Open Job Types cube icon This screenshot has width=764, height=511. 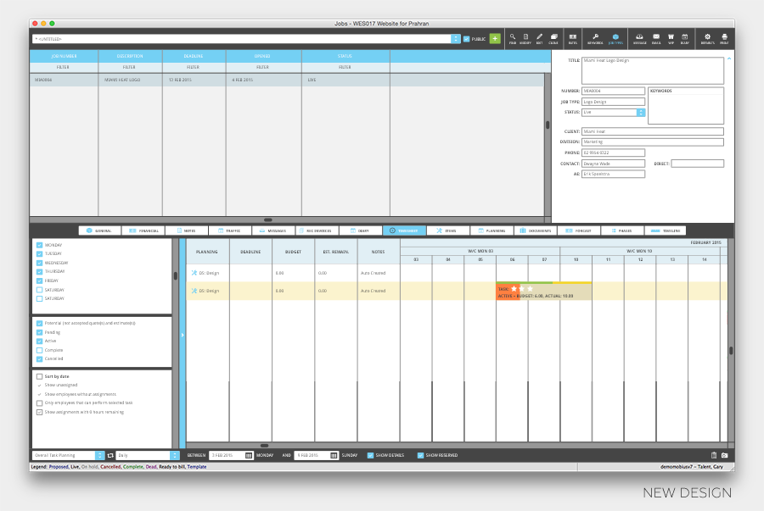615,38
